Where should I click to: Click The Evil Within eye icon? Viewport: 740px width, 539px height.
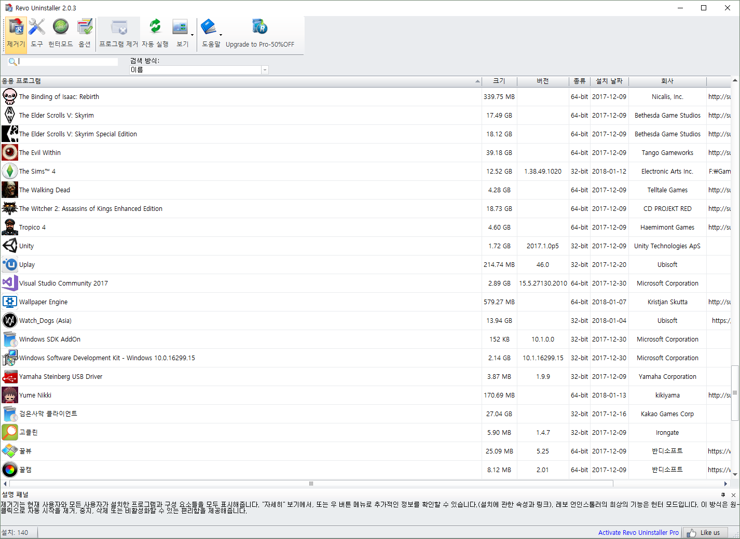(x=10, y=152)
